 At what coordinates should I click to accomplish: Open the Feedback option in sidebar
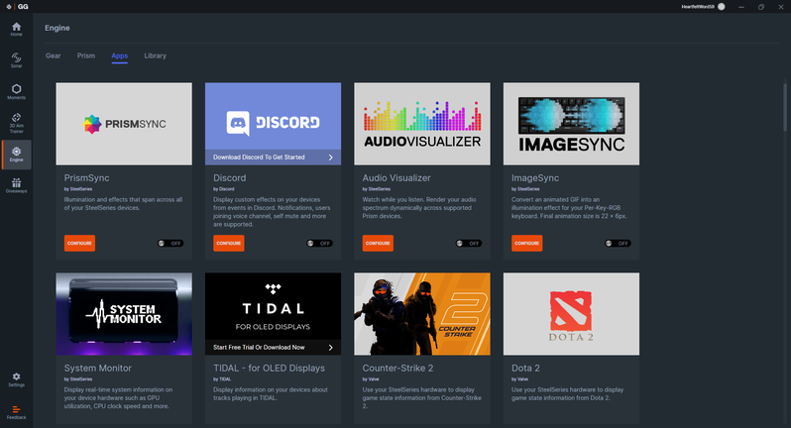(x=16, y=412)
